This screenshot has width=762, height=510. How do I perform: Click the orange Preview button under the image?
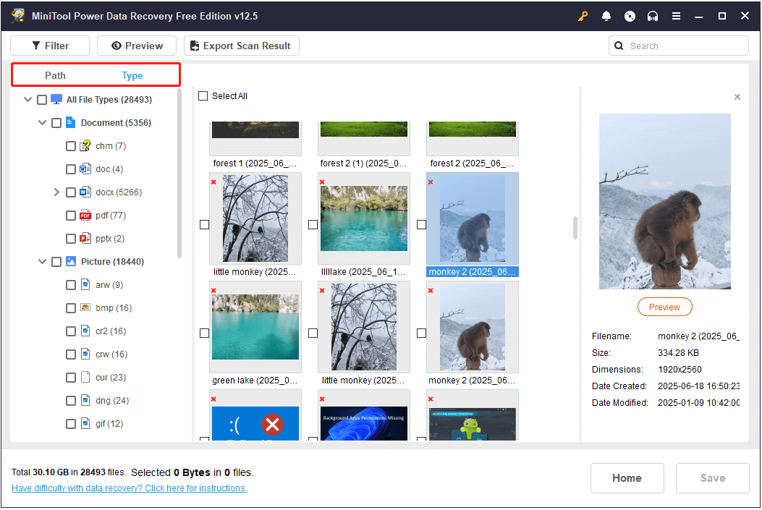pyautogui.click(x=664, y=307)
